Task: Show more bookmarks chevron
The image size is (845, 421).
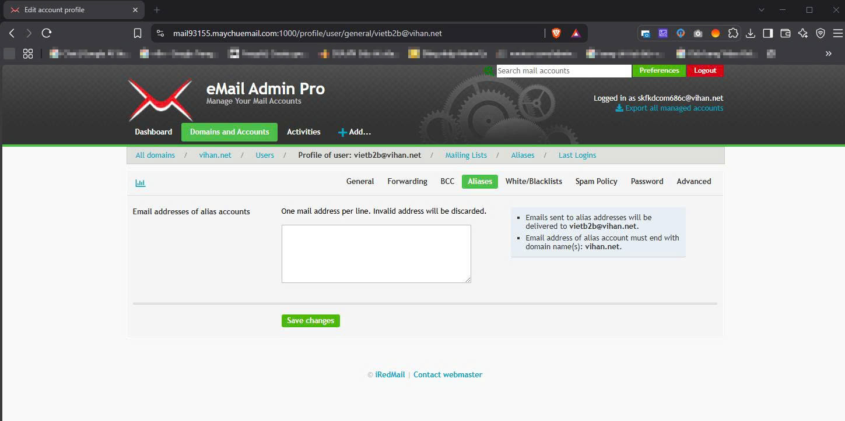Action: tap(828, 54)
